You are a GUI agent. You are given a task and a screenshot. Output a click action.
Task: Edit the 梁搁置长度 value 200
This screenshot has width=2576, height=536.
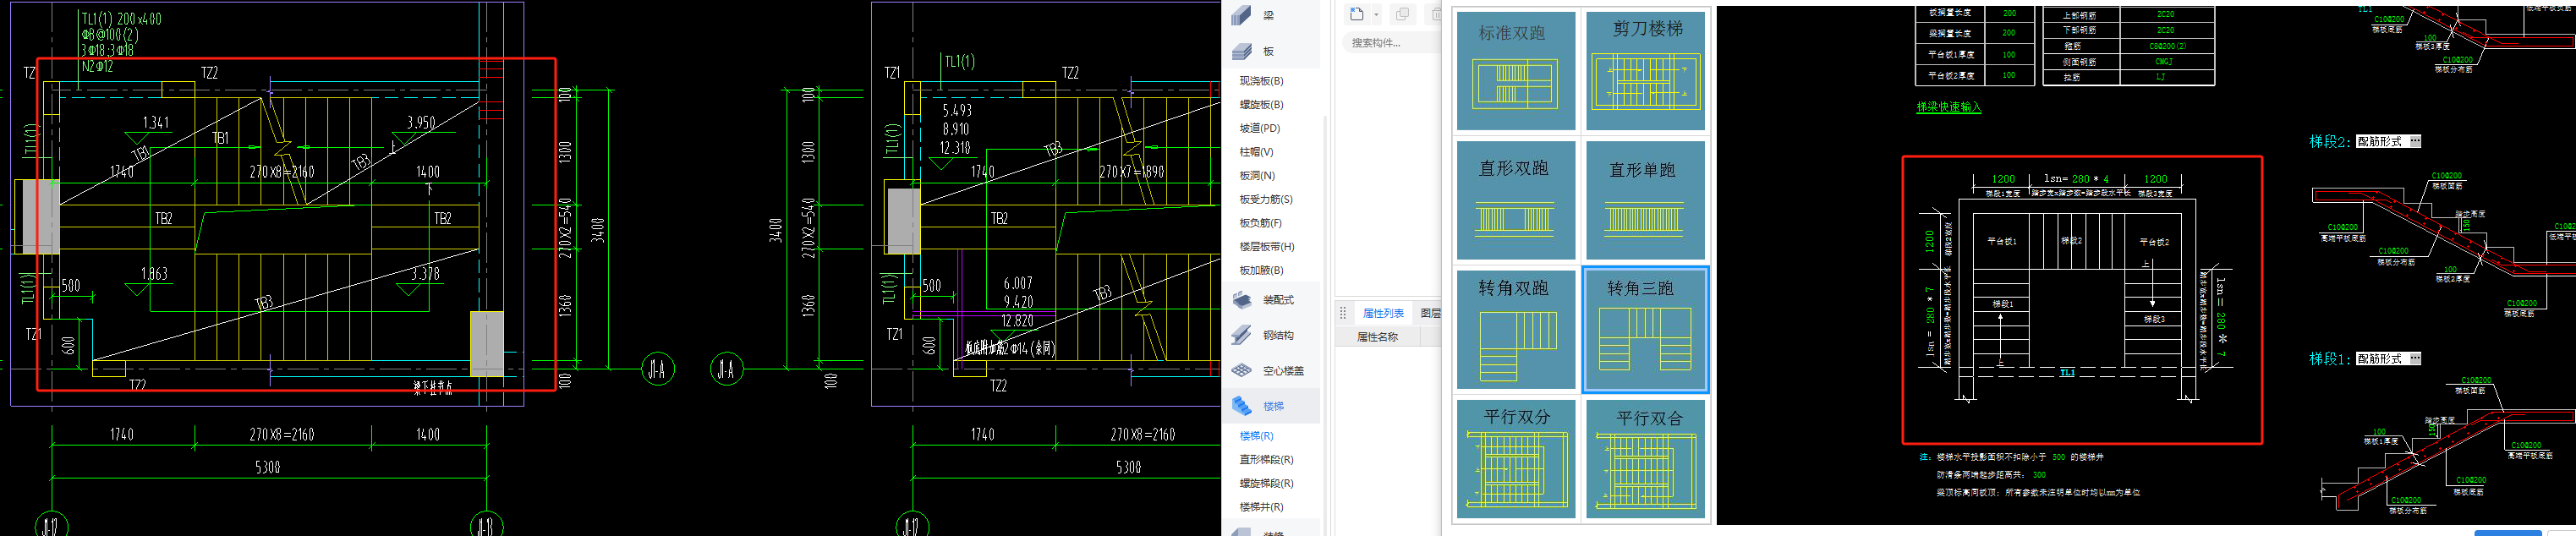[x=2009, y=33]
